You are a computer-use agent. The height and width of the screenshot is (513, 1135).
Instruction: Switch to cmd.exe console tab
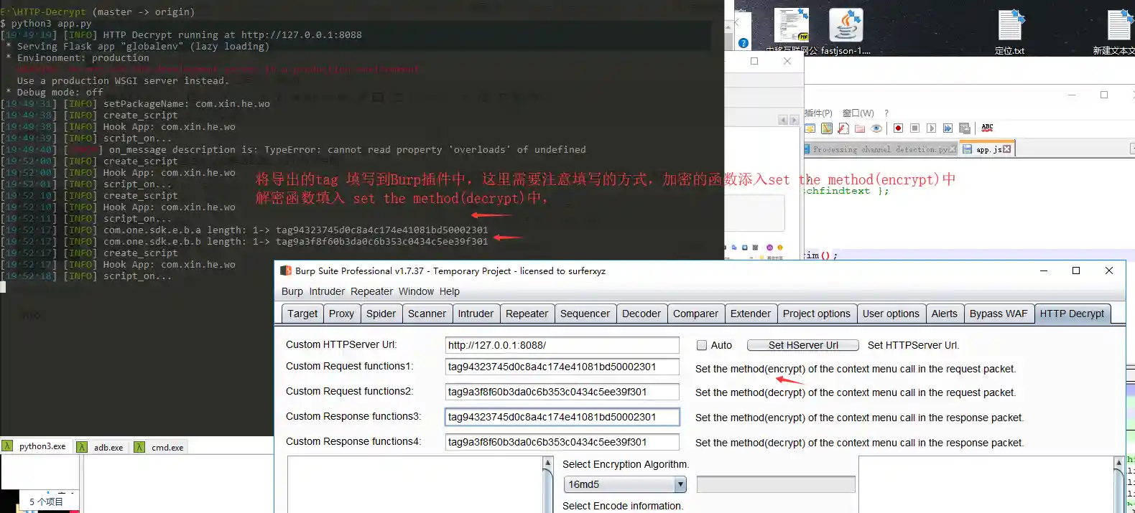[160, 447]
